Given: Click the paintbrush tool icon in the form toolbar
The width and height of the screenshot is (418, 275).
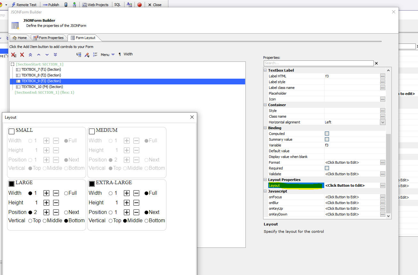Looking at the screenshot, I should [87, 55].
